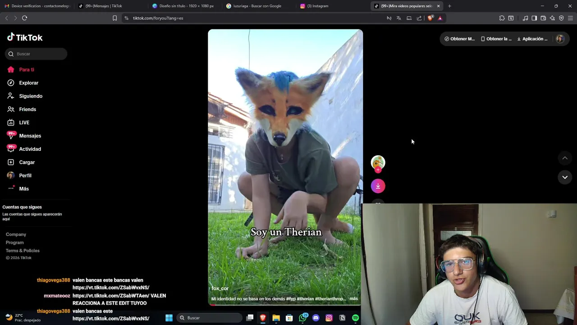Screen dimensions: 577x325
Task: Open Brave playlist music note icon
Action: [x=525, y=18]
